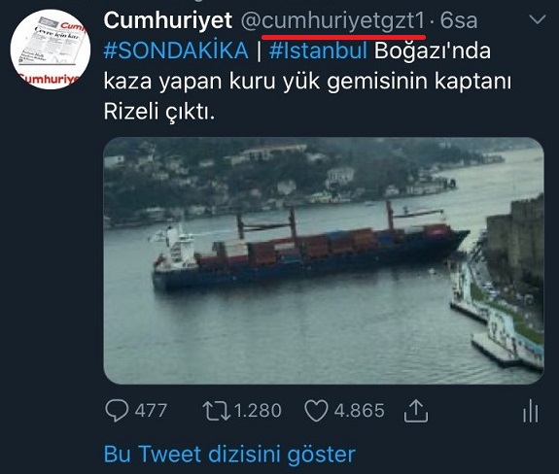Open the @cumhuriyetgzt1 handle

(x=333, y=21)
